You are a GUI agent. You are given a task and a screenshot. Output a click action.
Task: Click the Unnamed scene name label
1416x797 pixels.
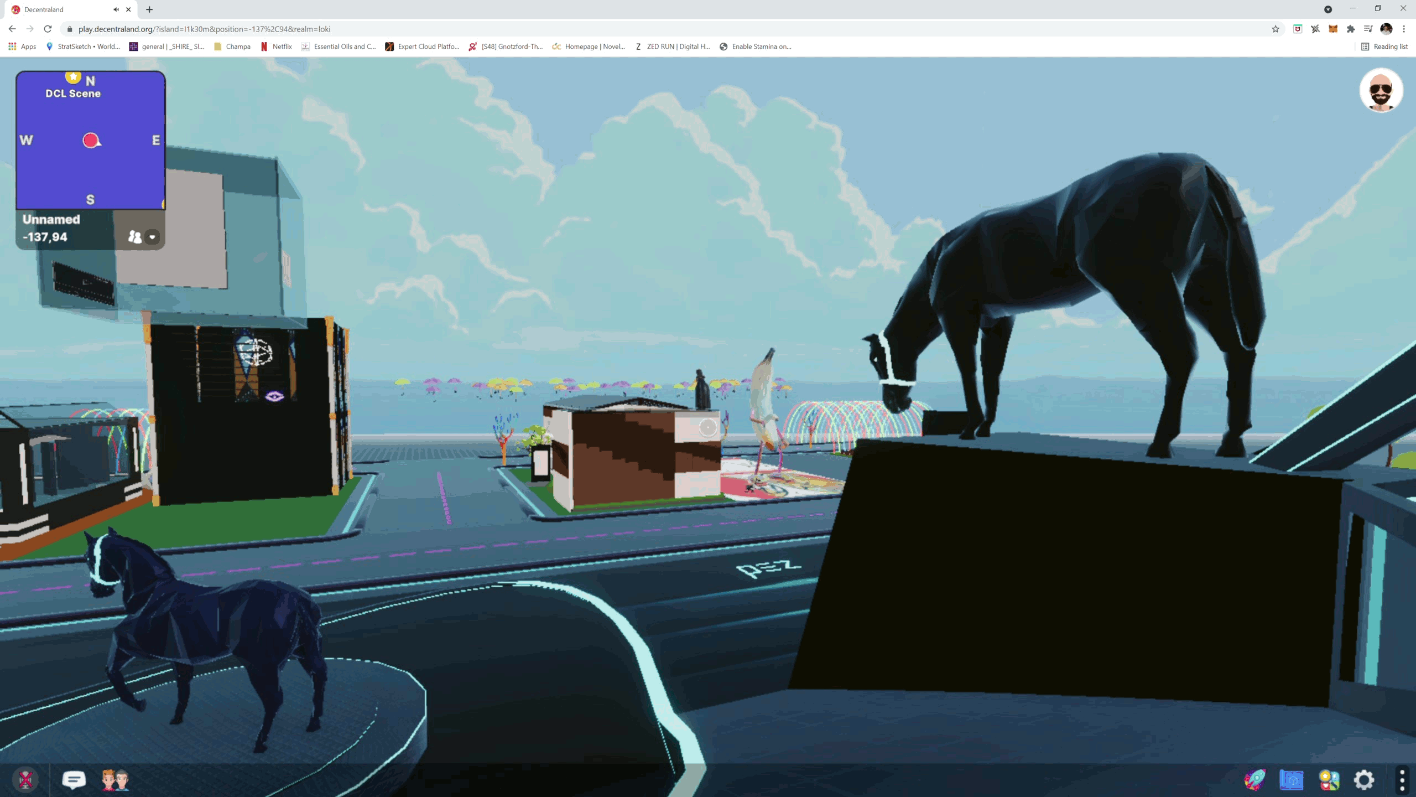click(x=51, y=219)
